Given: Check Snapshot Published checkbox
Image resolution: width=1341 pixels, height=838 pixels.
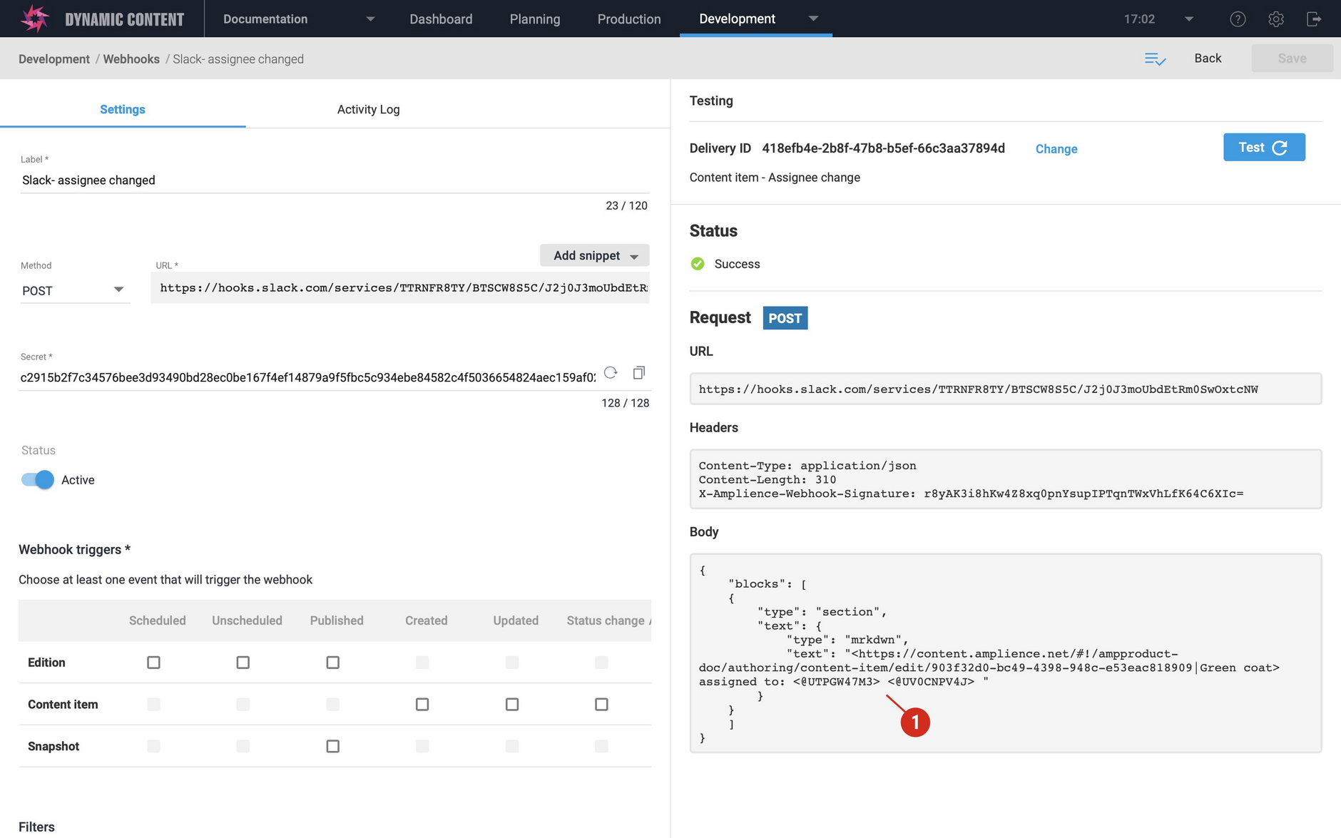Looking at the screenshot, I should 332,746.
